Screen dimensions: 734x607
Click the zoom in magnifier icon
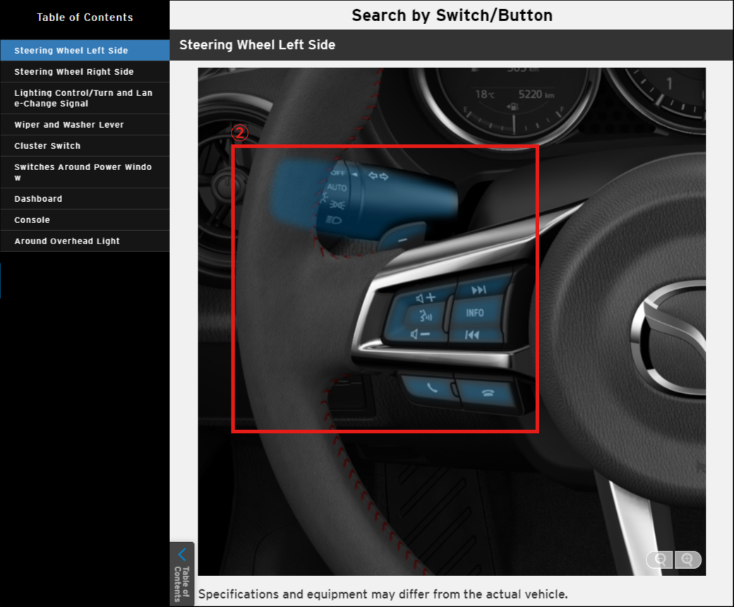click(x=688, y=560)
